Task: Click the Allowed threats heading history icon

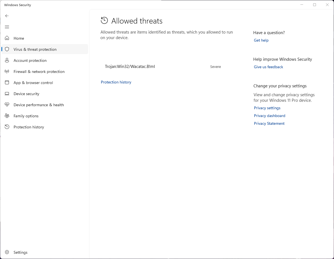Action: pyautogui.click(x=104, y=21)
